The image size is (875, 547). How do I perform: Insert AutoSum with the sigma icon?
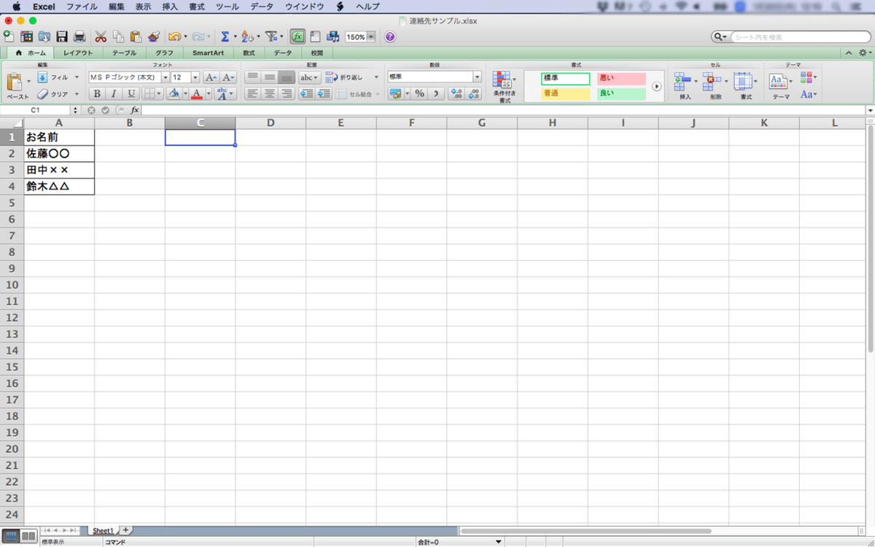225,36
